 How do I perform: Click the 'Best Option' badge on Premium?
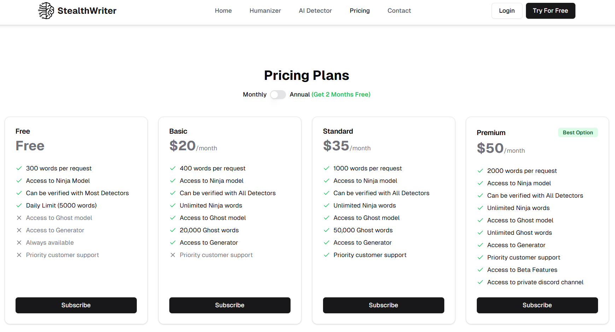(578, 132)
